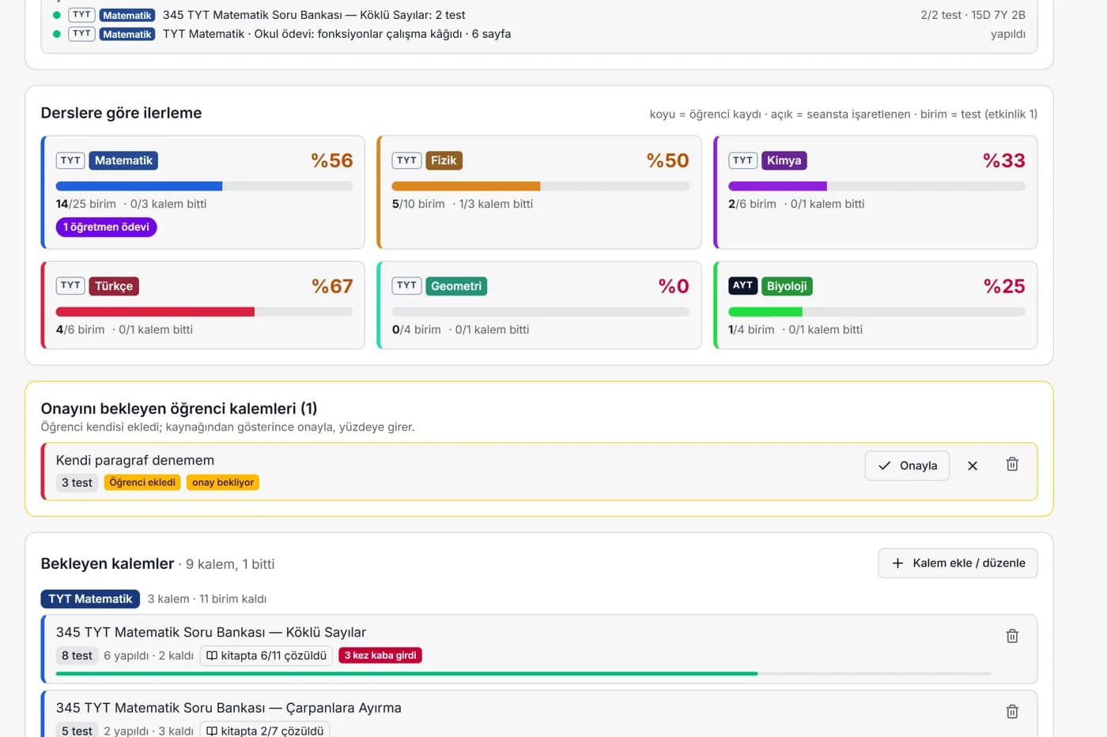Click the Biyoloji progress bar

tap(877, 312)
